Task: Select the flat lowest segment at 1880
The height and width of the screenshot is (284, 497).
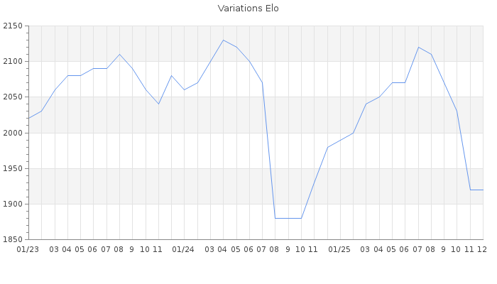Action: pos(288,218)
